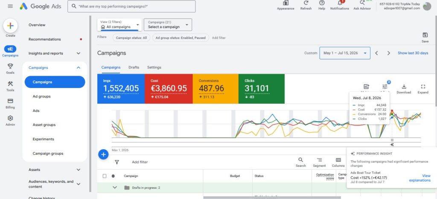The height and width of the screenshot is (199, 437).
Task: Open the hamburger main menu
Action: point(10,6)
